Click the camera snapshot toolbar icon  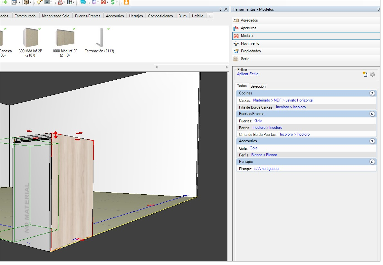(47, 2)
